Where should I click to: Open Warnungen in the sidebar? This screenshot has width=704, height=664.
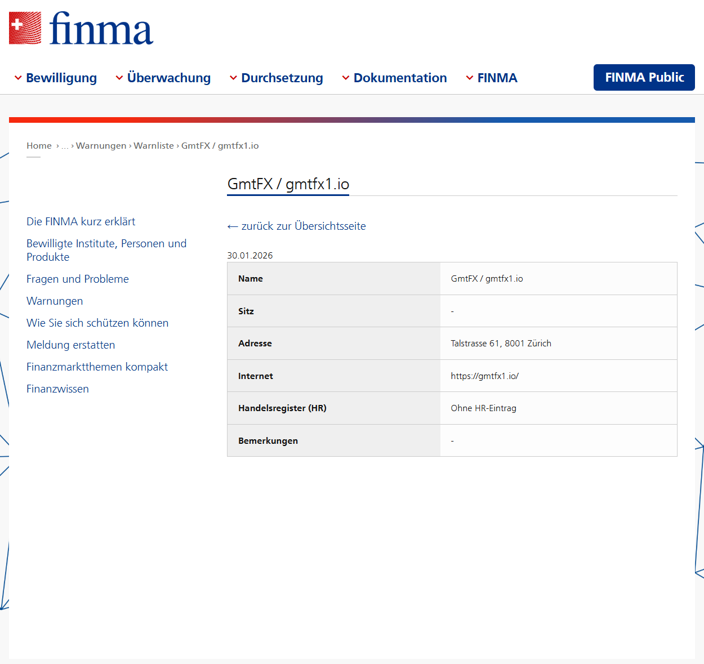click(55, 301)
